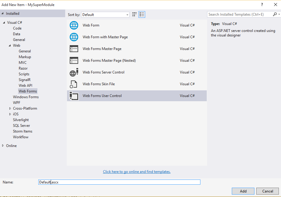Select MVC in the Web category

click(23, 63)
